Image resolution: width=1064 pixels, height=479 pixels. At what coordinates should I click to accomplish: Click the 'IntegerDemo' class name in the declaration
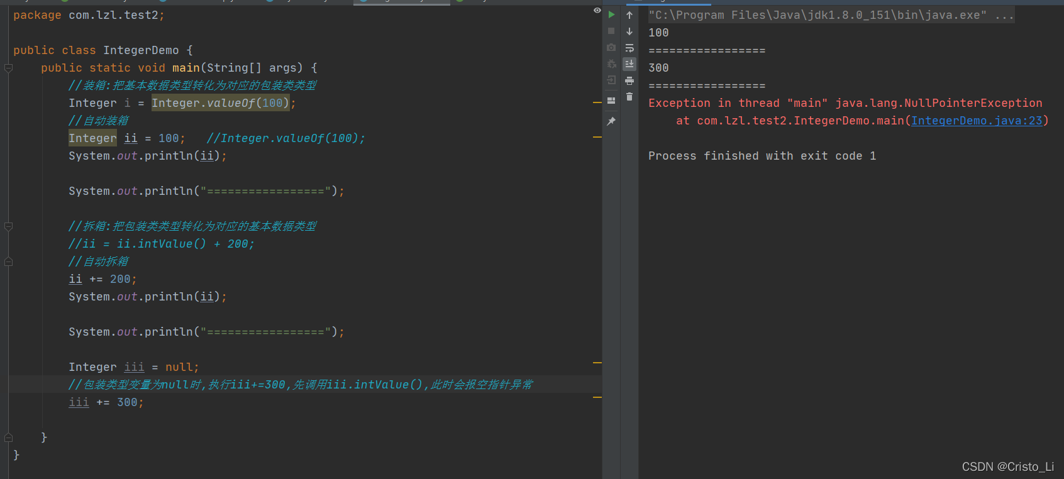click(x=141, y=50)
